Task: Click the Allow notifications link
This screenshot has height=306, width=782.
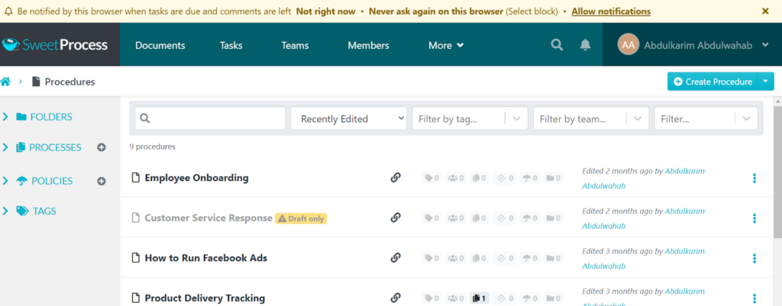Action: [x=611, y=11]
